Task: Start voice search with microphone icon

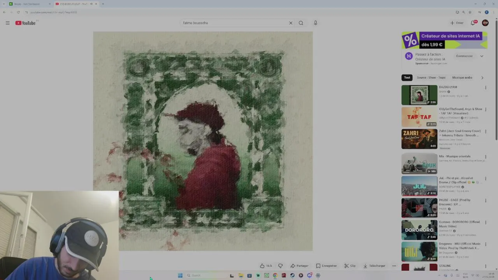Action: coord(316,23)
